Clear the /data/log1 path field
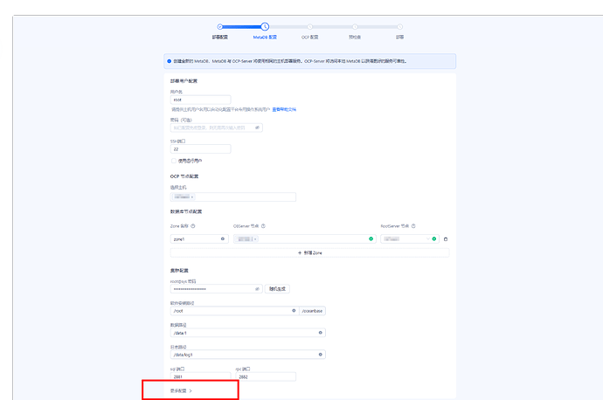The width and height of the screenshot is (603, 400). tap(321, 355)
